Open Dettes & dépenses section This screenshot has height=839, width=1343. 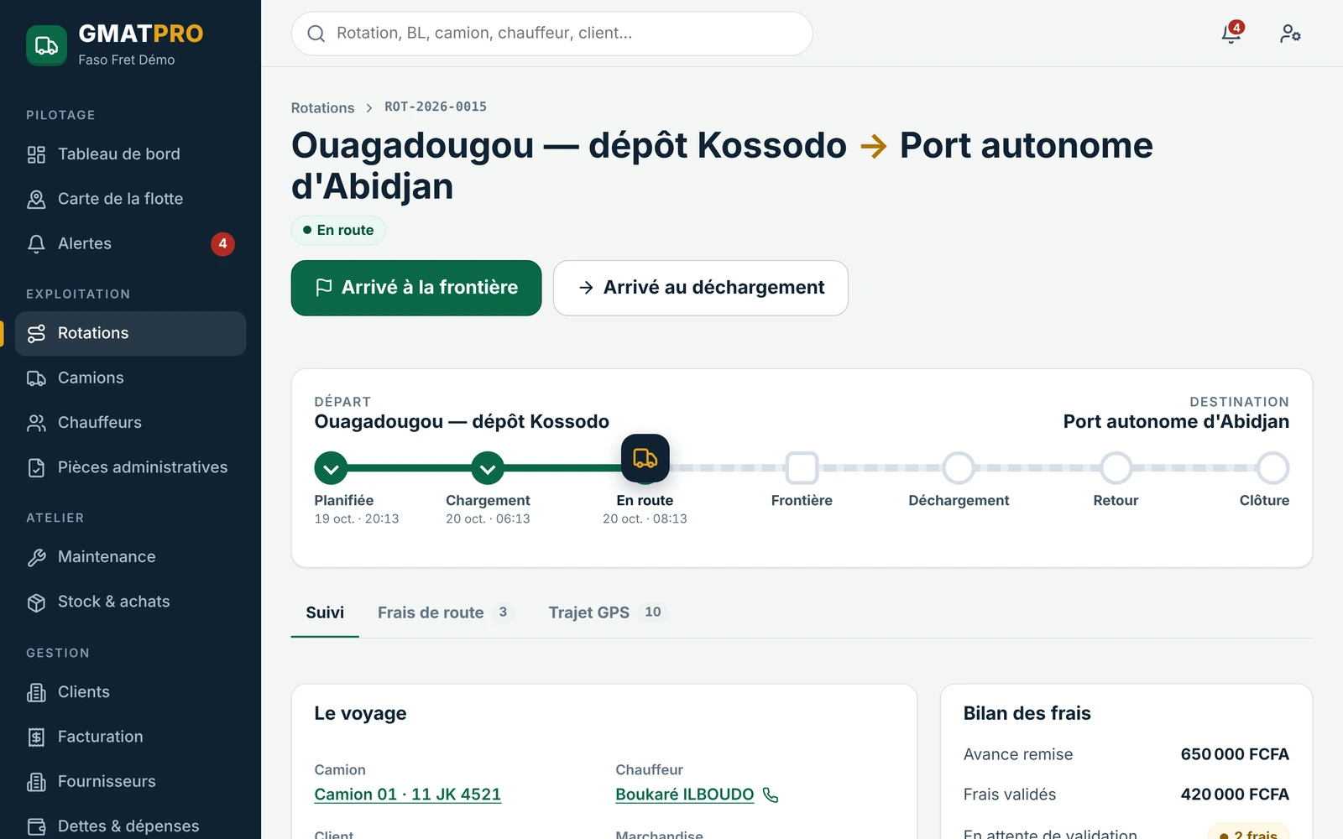[130, 826]
